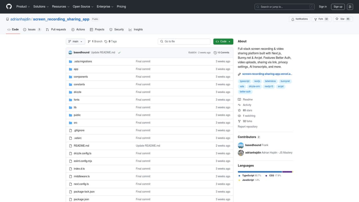The width and height of the screenshot is (359, 202).
Task: Focus the Search or jump to field
Action: [x=284, y=7]
